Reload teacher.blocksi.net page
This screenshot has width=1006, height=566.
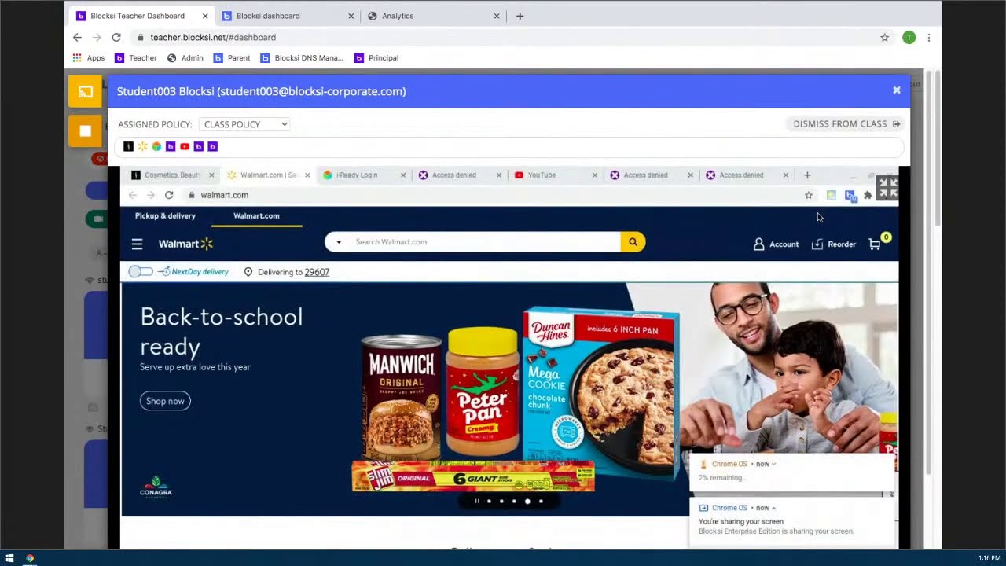click(x=116, y=37)
